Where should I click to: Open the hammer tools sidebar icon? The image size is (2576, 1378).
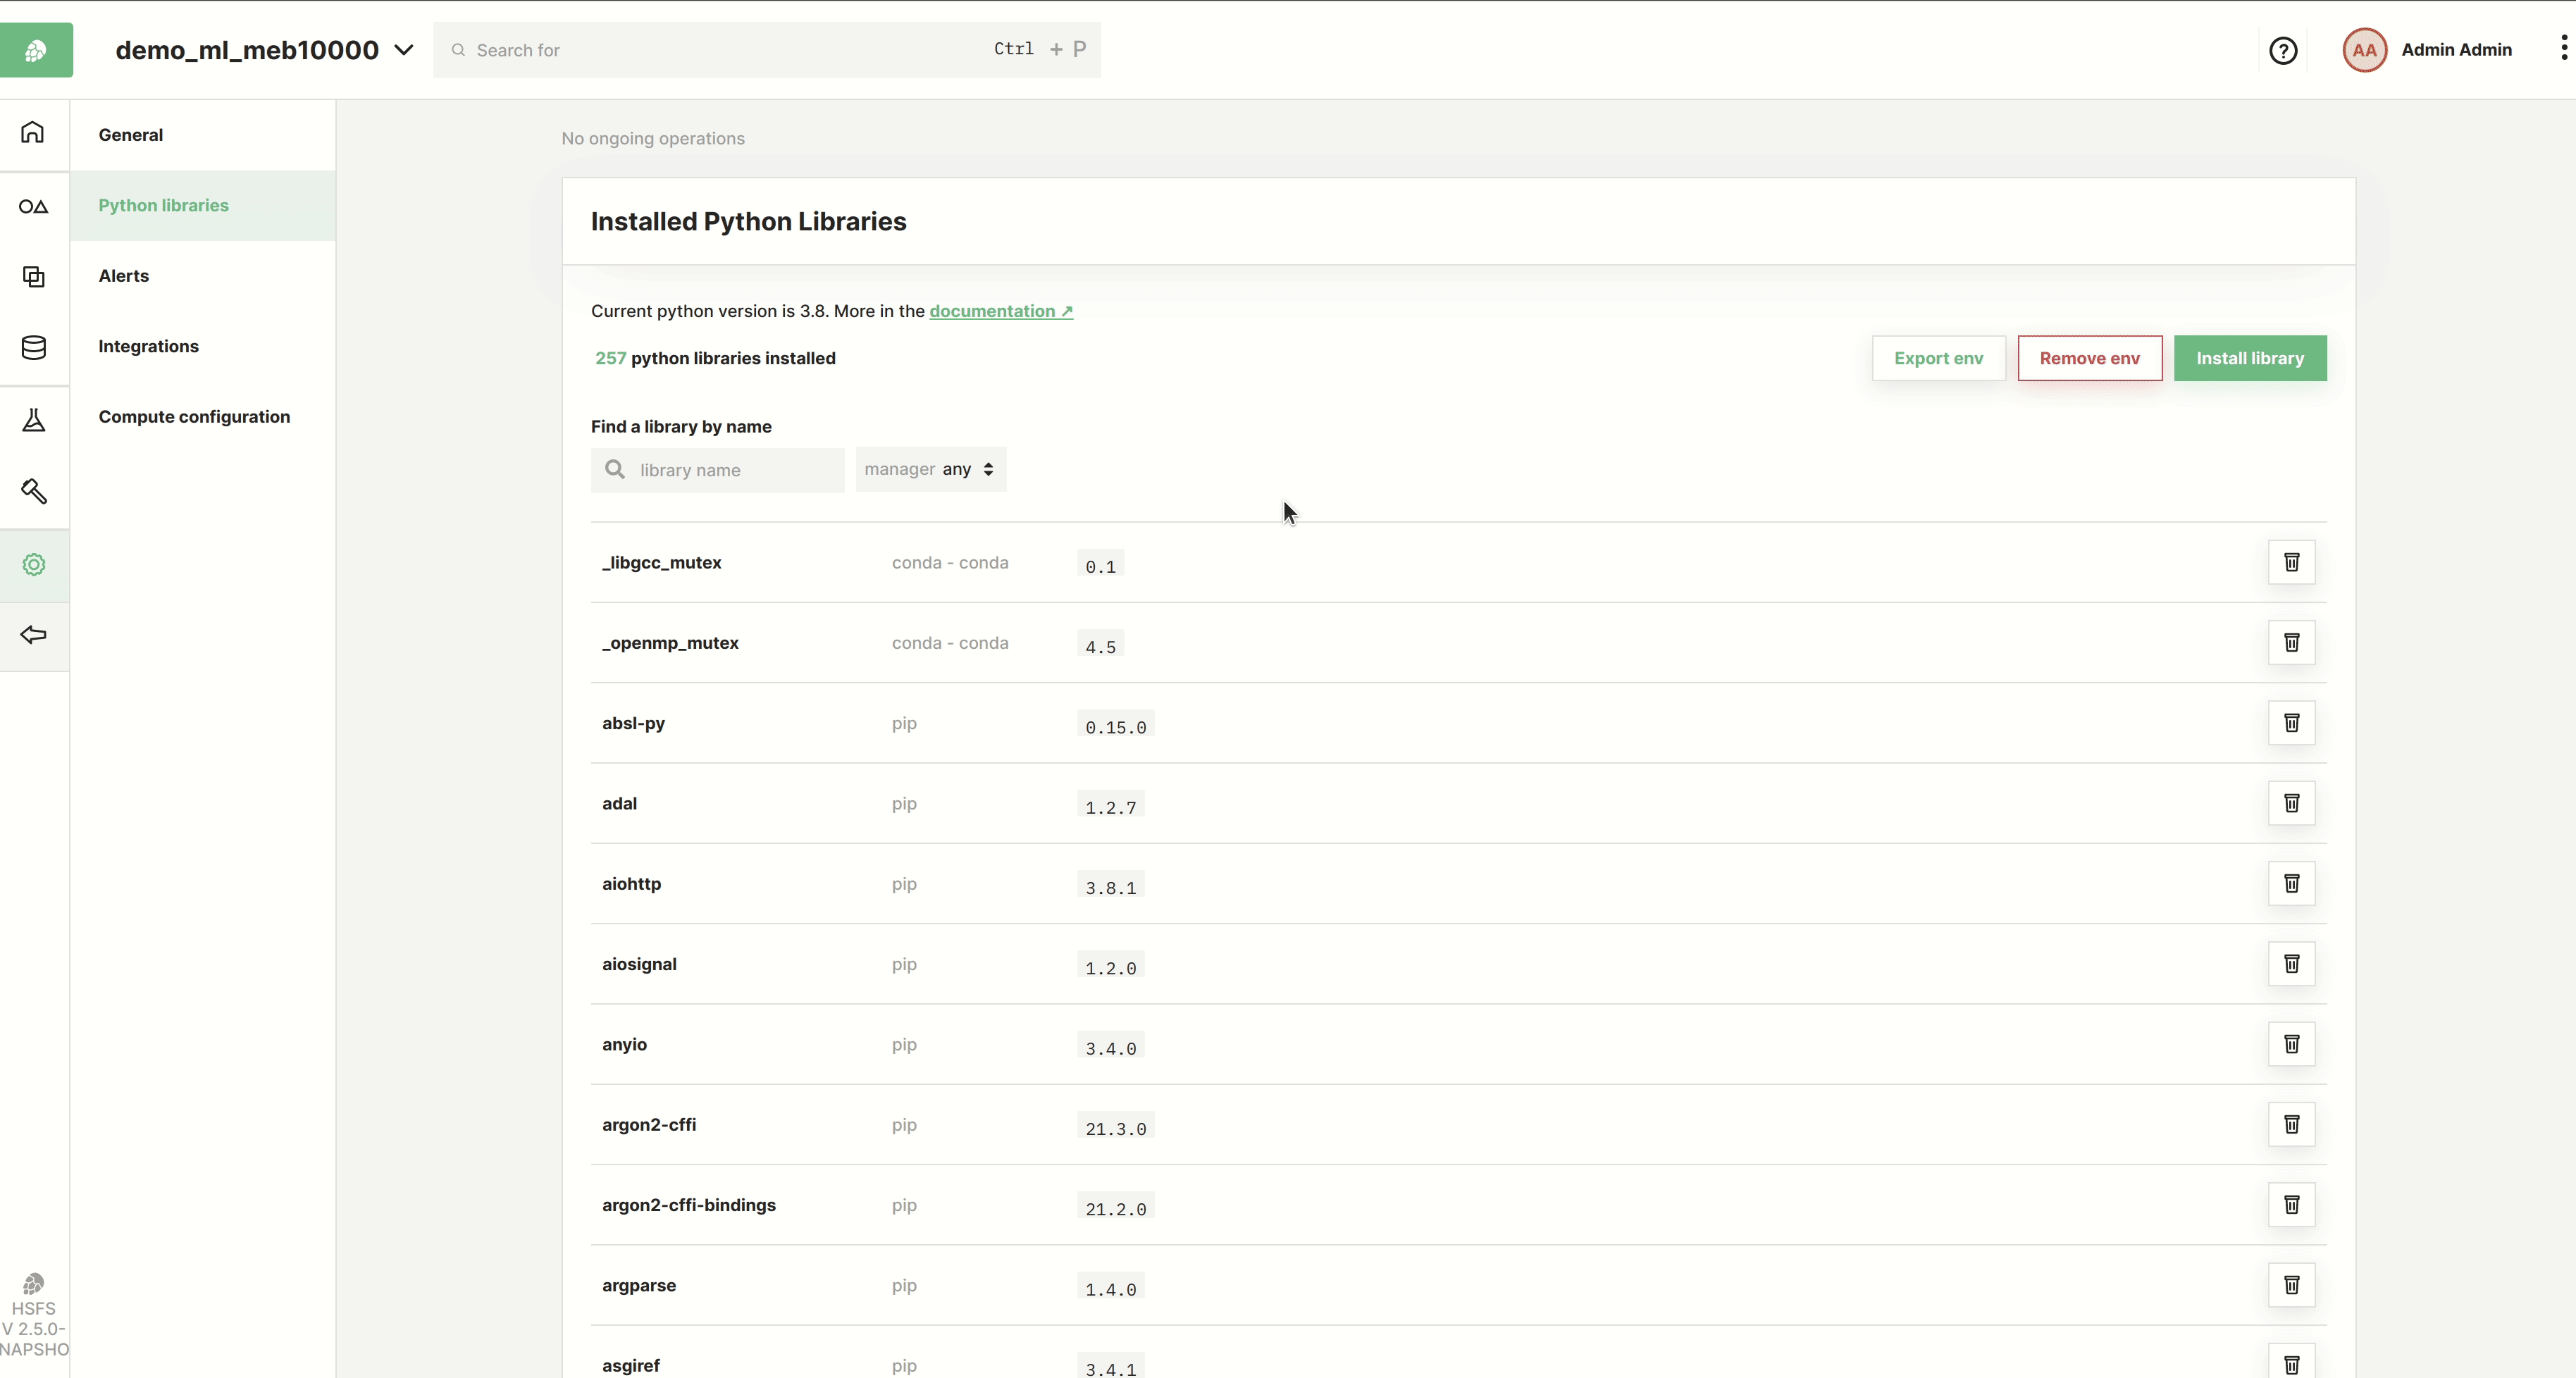(x=33, y=492)
